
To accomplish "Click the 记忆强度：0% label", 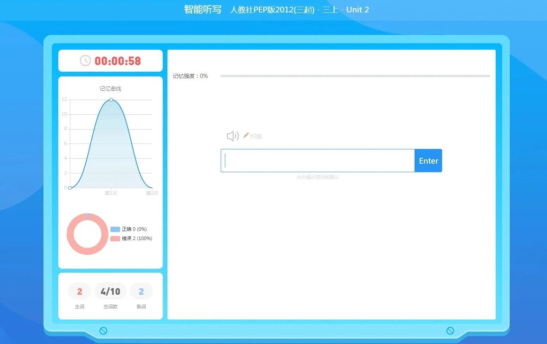I will [190, 76].
